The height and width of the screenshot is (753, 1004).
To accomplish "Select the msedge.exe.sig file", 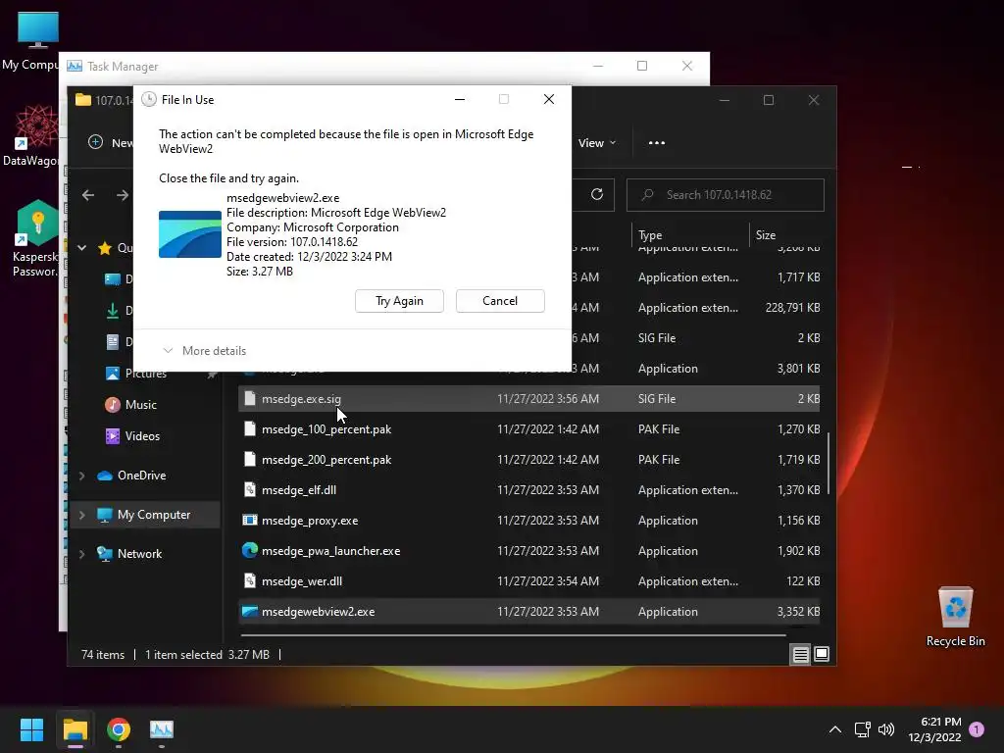I will pyautogui.click(x=528, y=398).
